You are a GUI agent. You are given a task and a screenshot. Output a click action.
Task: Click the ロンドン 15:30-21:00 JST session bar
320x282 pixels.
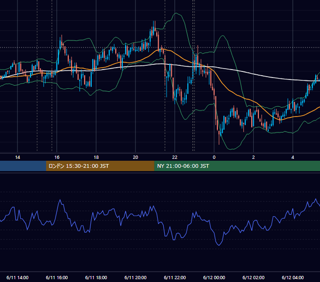(100, 166)
